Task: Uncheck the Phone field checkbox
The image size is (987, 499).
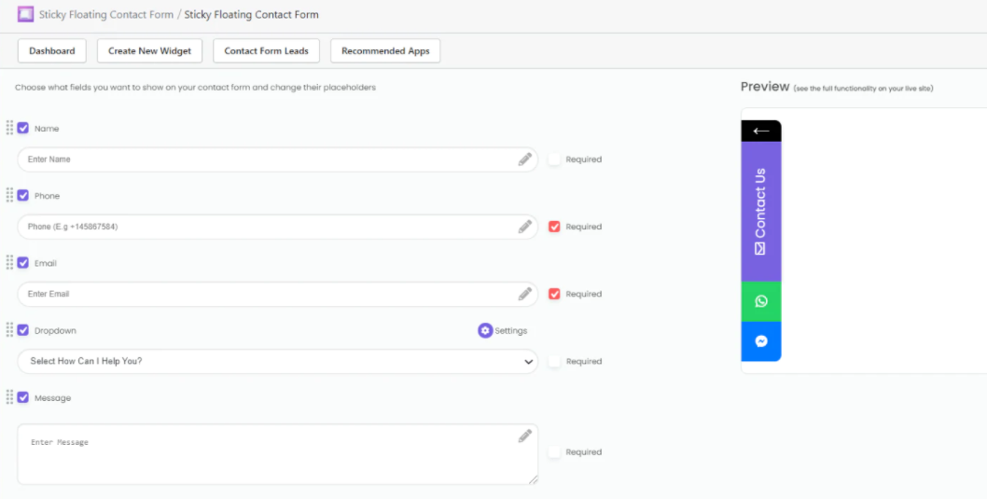Action: coord(23,196)
